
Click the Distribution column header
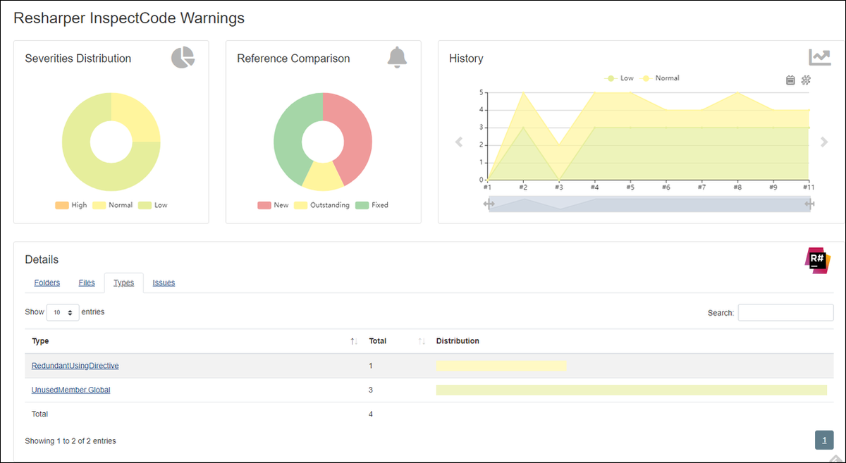[x=458, y=341]
